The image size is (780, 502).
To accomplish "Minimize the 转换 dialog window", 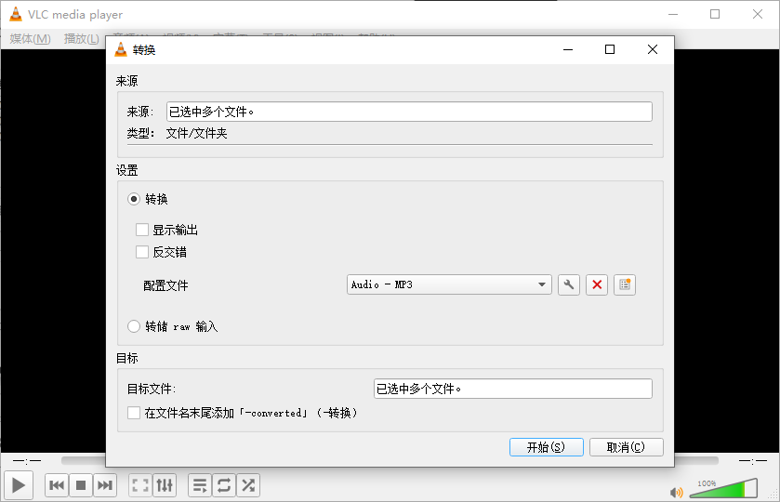I will click(x=568, y=49).
